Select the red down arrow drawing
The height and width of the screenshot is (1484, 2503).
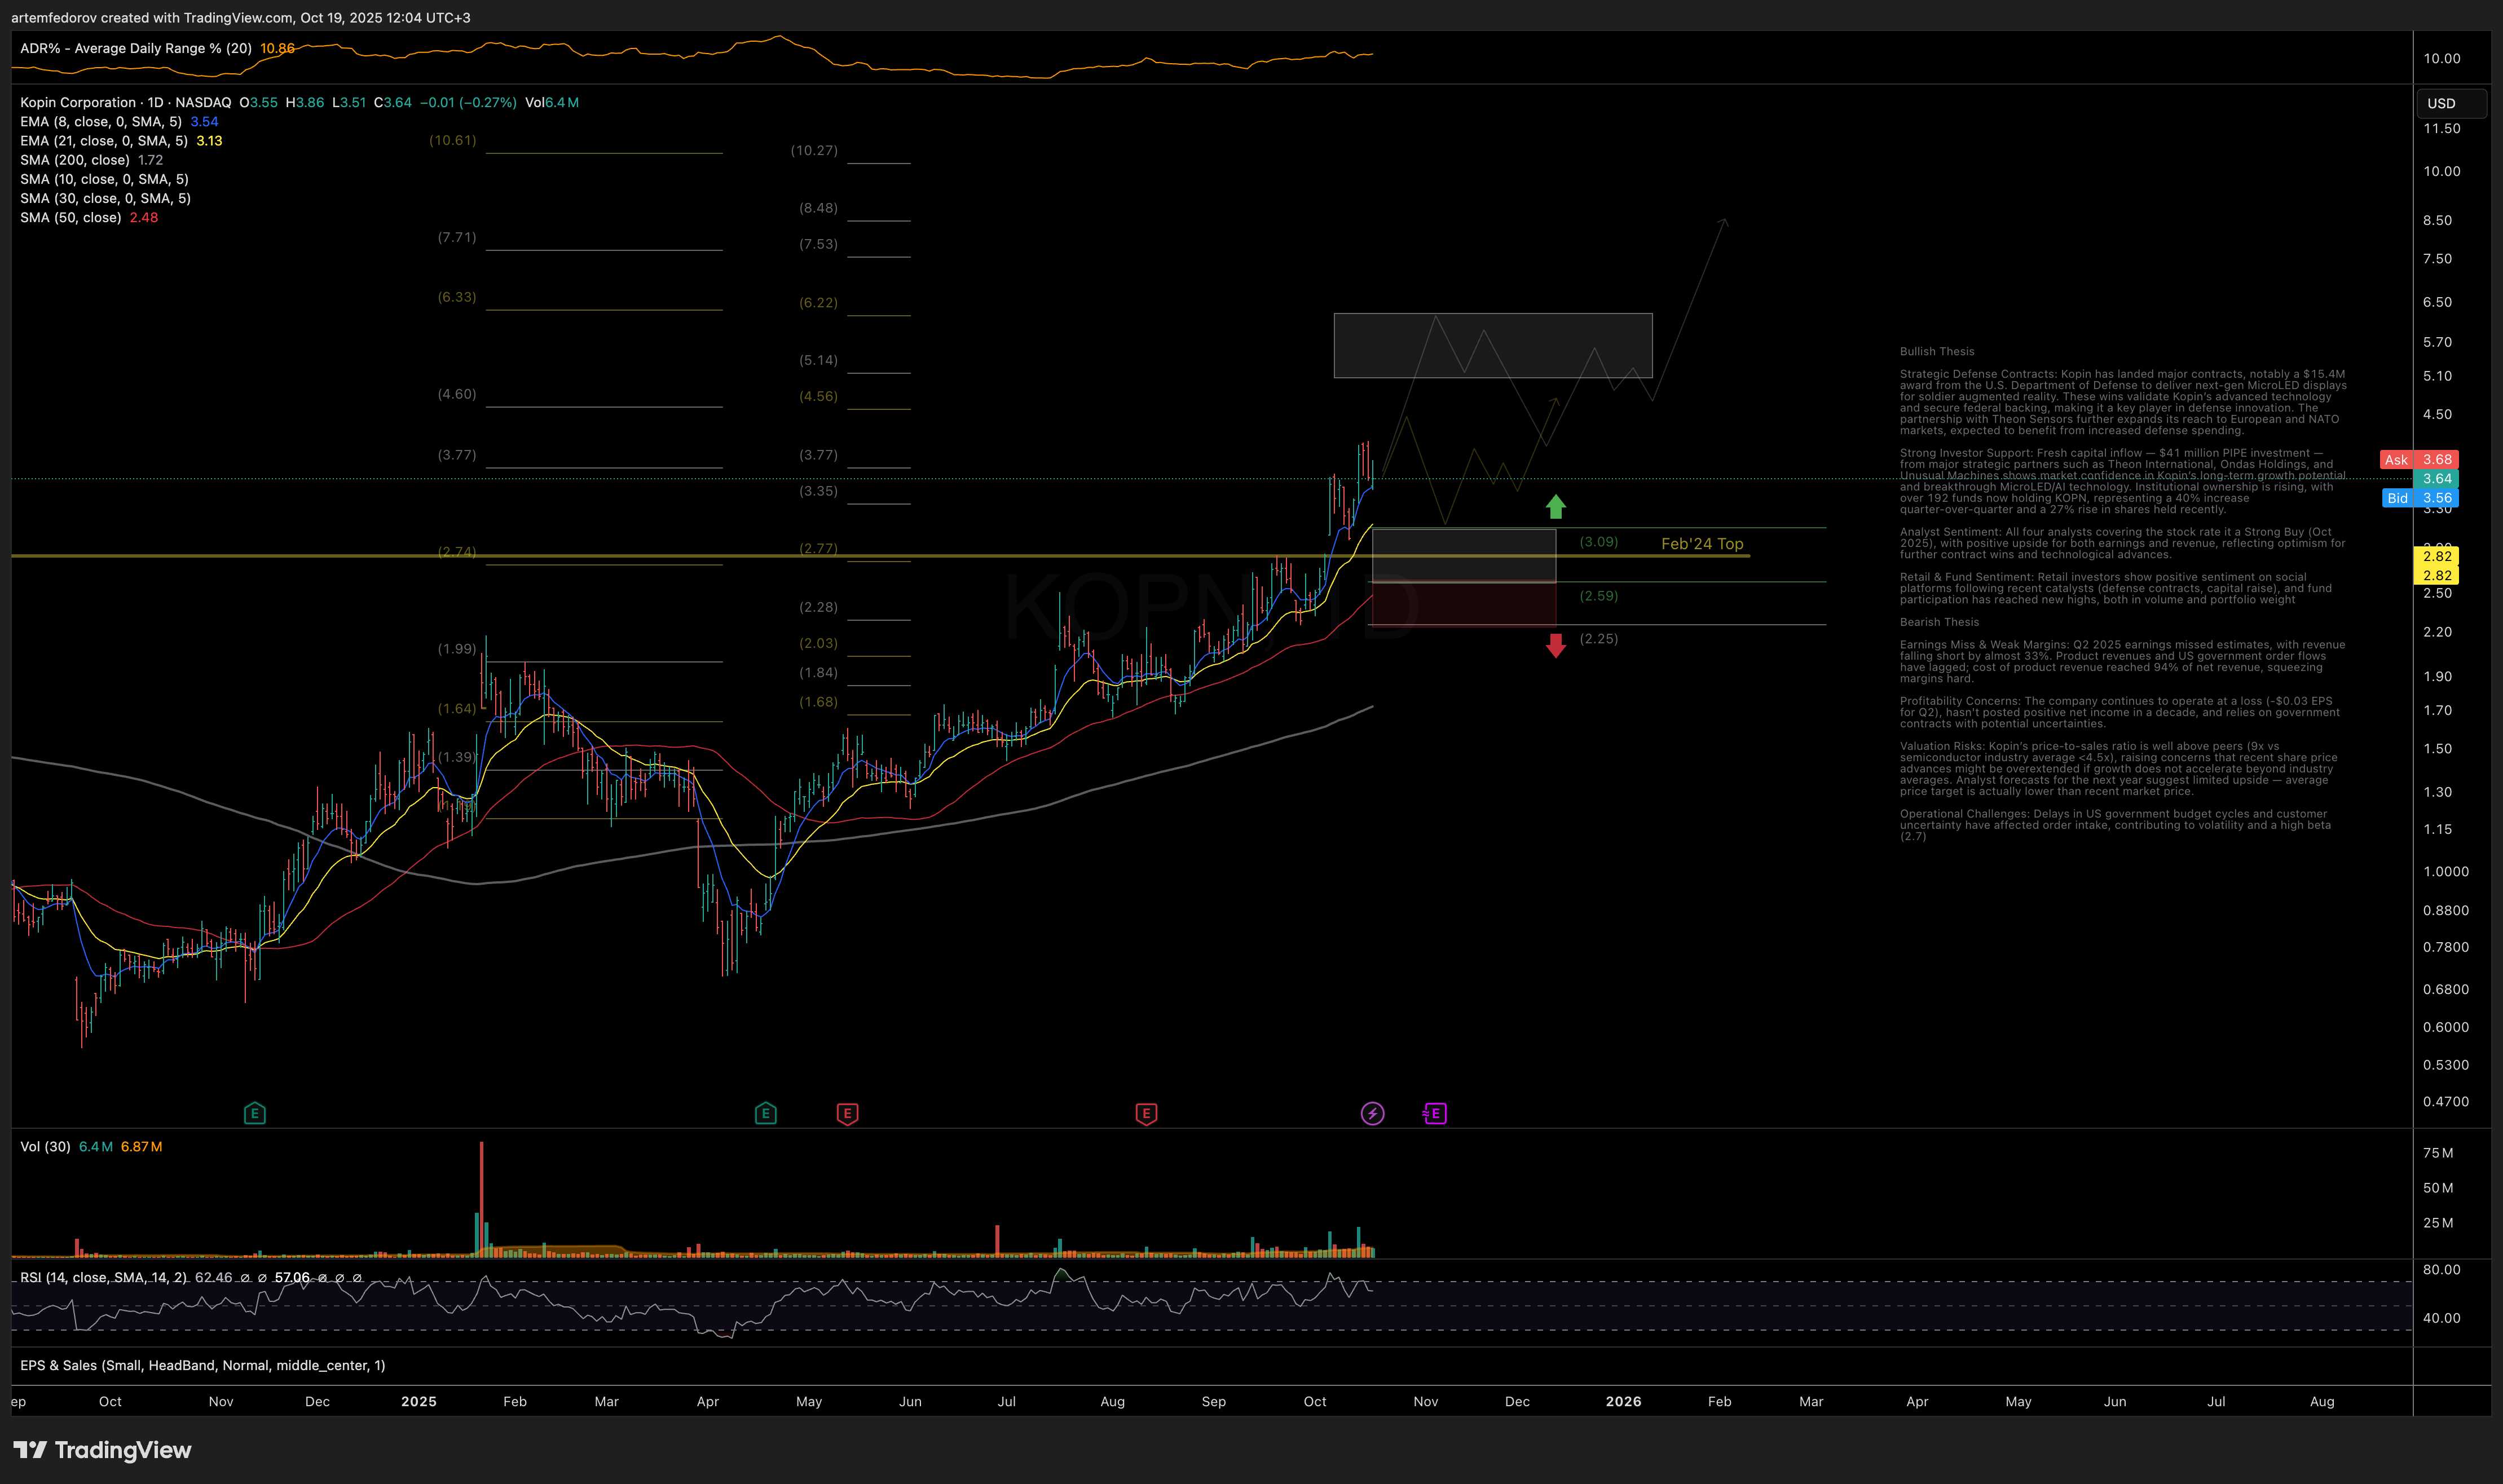pos(1555,645)
